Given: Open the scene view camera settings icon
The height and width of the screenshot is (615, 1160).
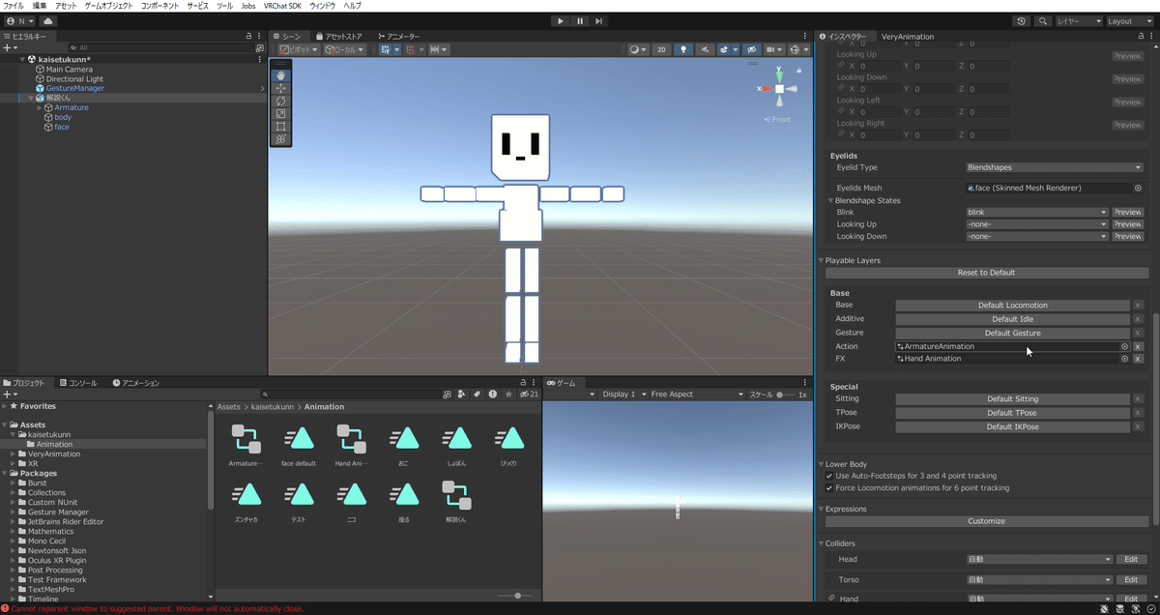Looking at the screenshot, I should pos(769,49).
